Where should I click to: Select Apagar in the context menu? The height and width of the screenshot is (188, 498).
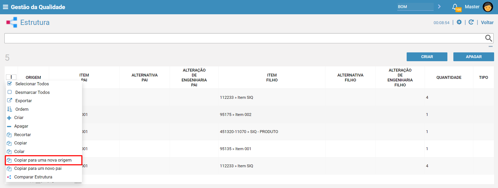21,126
